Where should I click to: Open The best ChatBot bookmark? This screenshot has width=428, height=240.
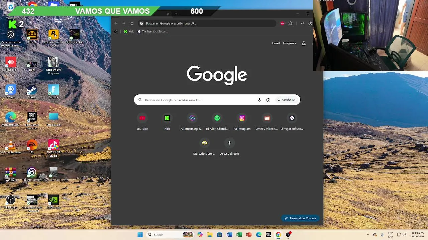coord(153,32)
